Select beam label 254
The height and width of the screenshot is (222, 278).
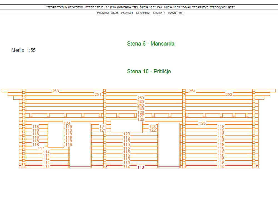point(192,91)
